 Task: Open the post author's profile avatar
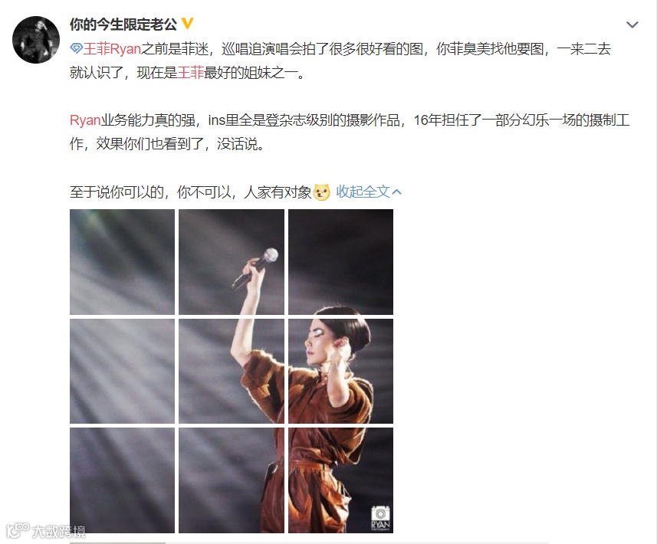[36, 40]
